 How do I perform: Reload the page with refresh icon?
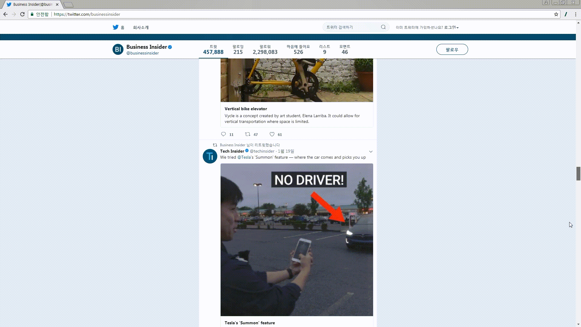pos(22,14)
